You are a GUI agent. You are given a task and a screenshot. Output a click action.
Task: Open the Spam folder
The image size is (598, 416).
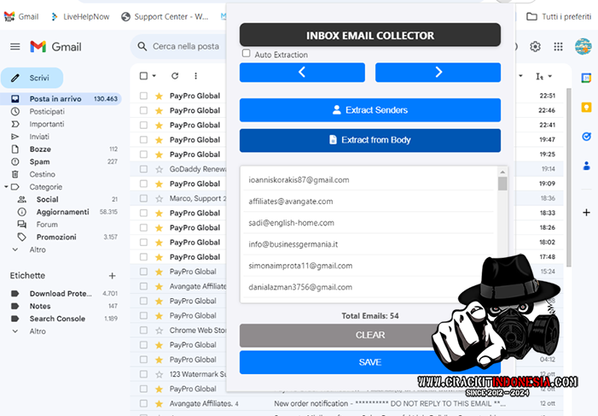click(39, 161)
